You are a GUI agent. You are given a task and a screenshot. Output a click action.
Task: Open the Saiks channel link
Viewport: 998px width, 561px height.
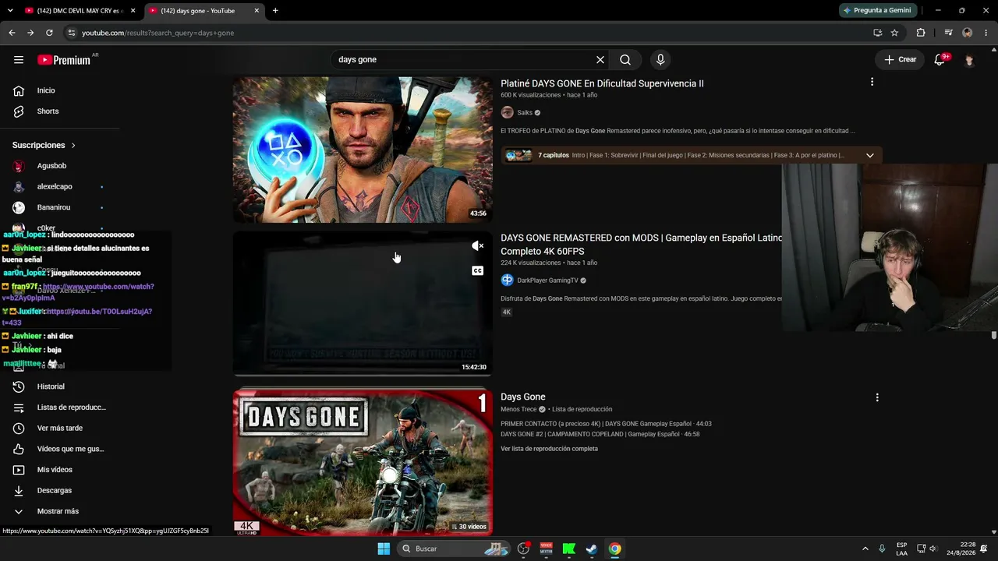coord(525,113)
